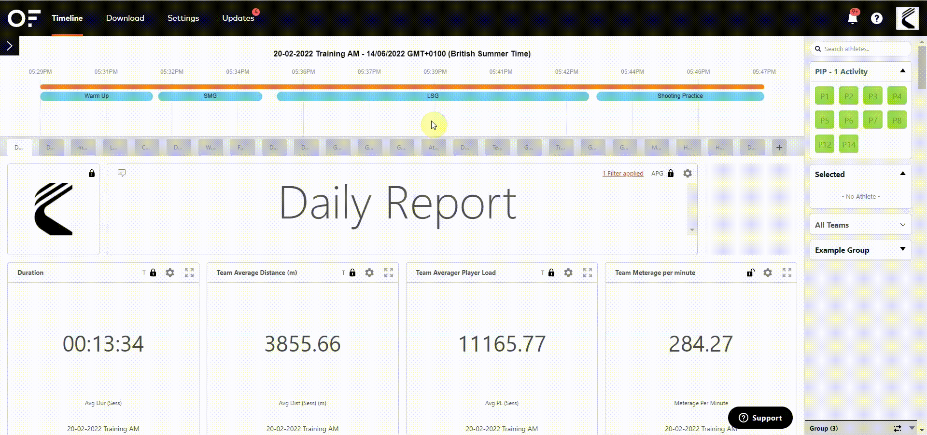Viewport: 927px width, 435px height.
Task: Click the comment icon in Daily Report panel
Action: pyautogui.click(x=122, y=173)
